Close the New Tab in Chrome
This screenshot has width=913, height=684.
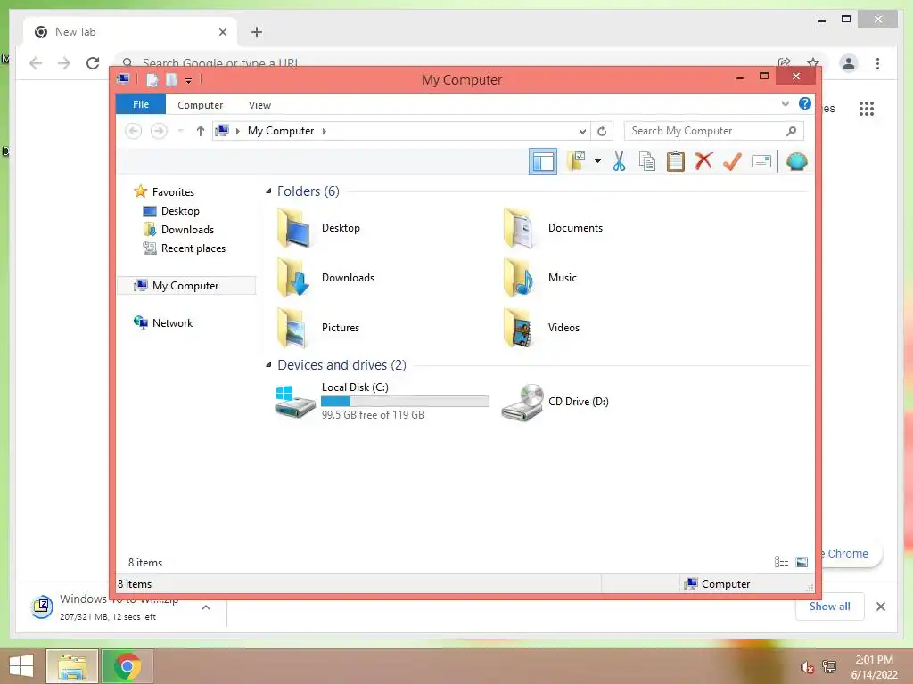click(222, 32)
